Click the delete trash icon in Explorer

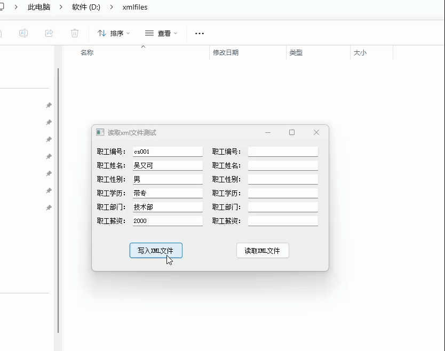pyautogui.click(x=75, y=33)
